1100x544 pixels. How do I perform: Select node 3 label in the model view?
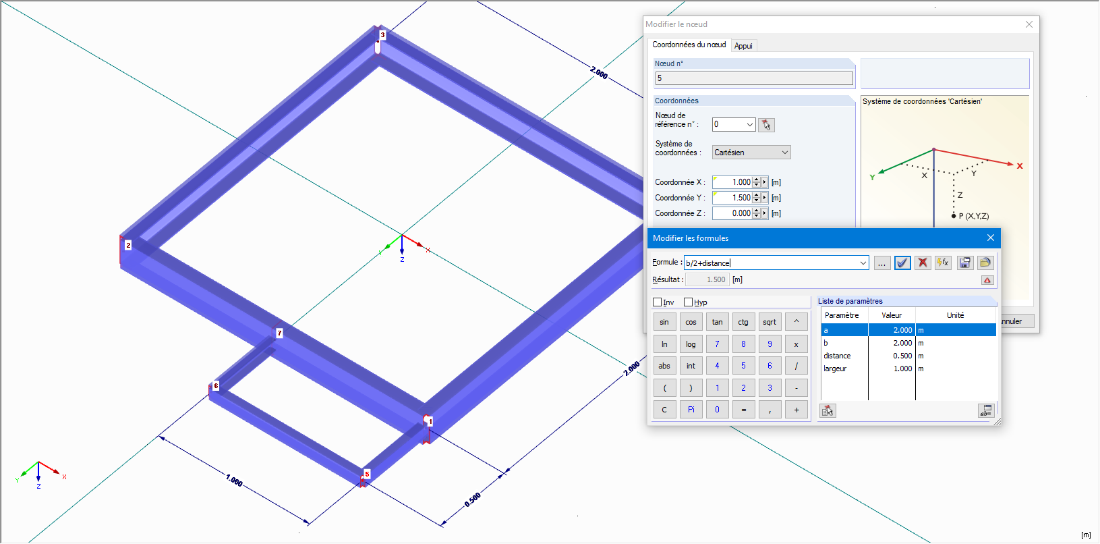point(382,34)
